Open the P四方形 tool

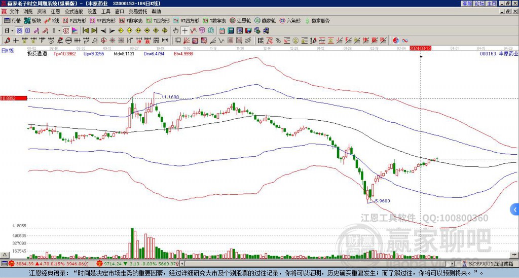click(x=75, y=20)
